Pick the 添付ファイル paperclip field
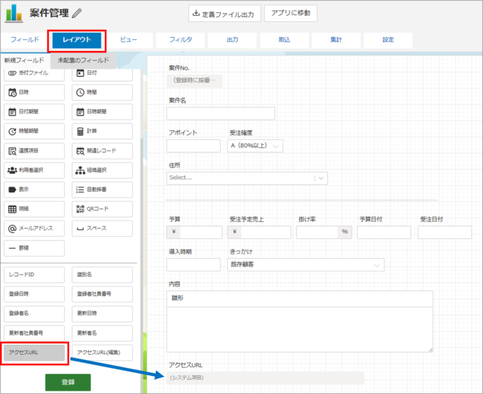 (34, 73)
